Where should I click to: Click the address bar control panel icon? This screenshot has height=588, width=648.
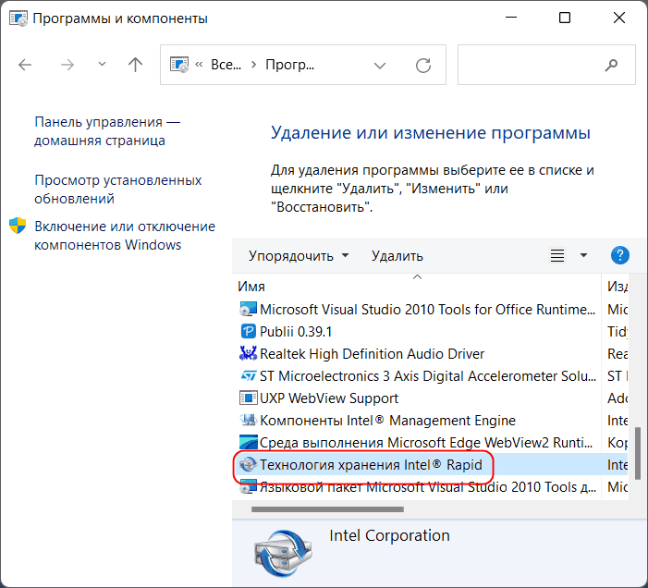click(x=179, y=65)
